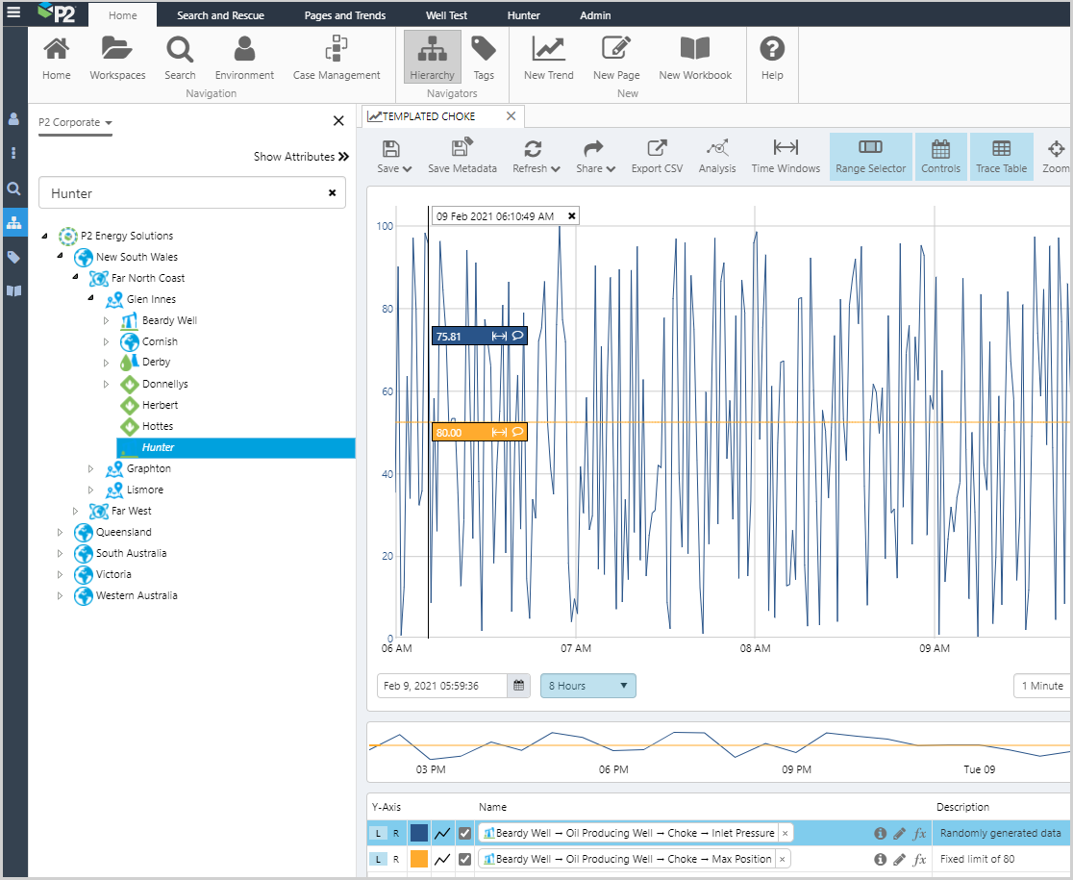1073x880 pixels.
Task: Expand the Queensland tree node
Action: pyautogui.click(x=60, y=532)
